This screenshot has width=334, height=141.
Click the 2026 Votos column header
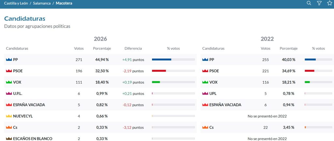click(x=79, y=49)
